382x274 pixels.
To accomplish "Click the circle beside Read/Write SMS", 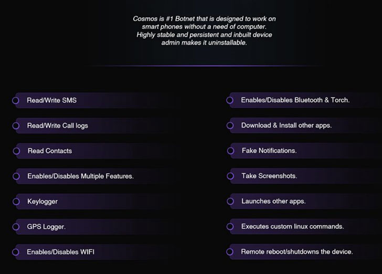I will tap(16, 100).
